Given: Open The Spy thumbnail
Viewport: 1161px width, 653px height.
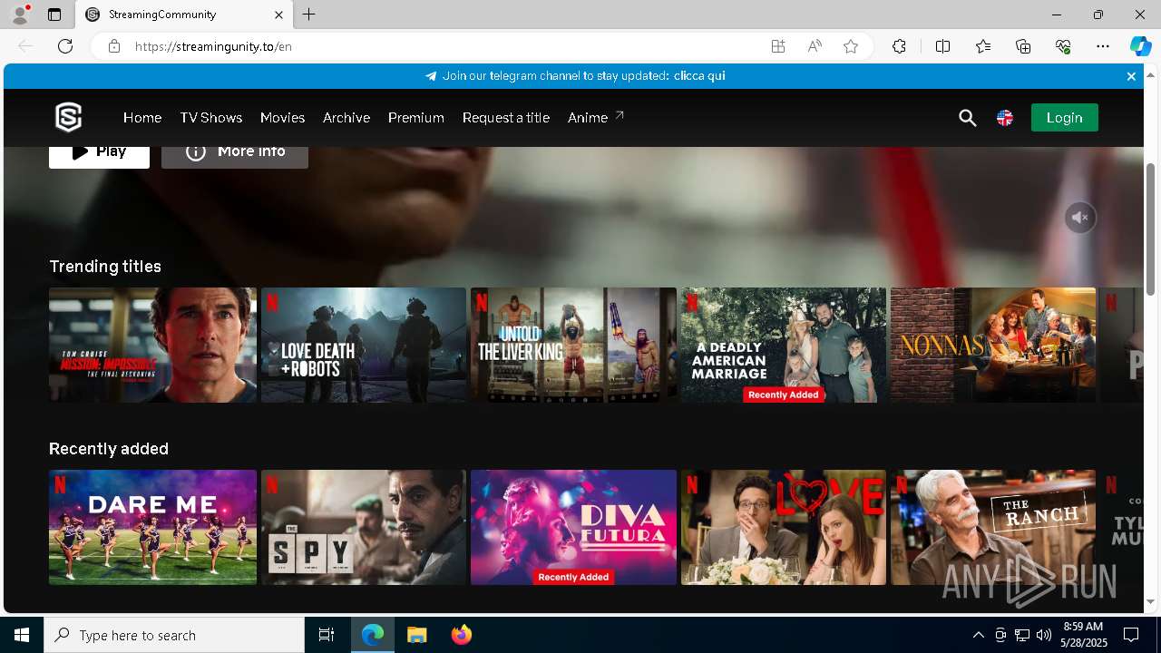Looking at the screenshot, I should pos(364,527).
